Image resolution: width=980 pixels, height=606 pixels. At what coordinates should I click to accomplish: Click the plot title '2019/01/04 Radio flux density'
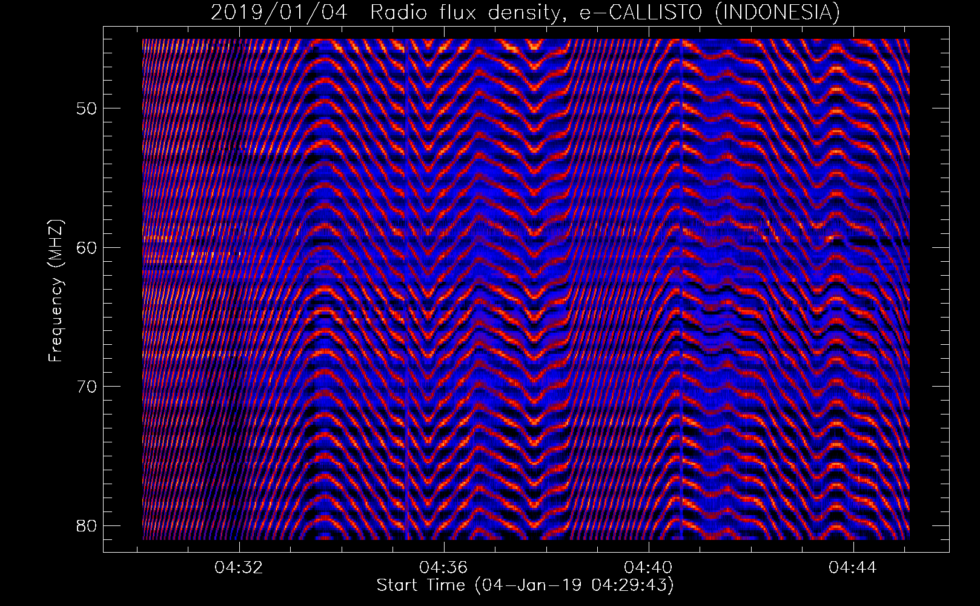[526, 13]
